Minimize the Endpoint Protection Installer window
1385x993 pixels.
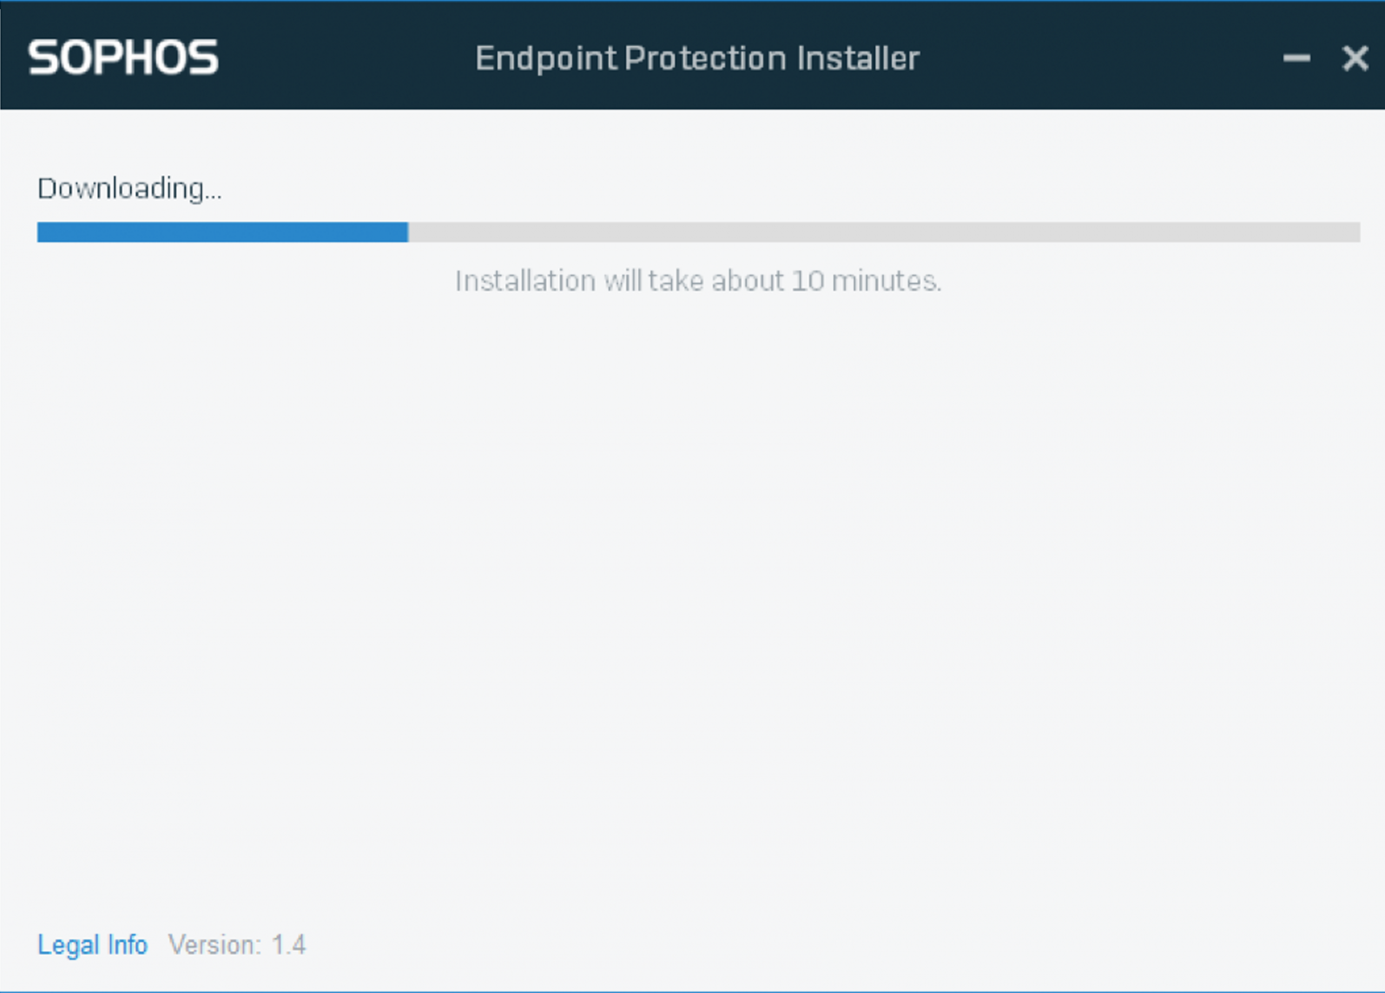coord(1296,58)
